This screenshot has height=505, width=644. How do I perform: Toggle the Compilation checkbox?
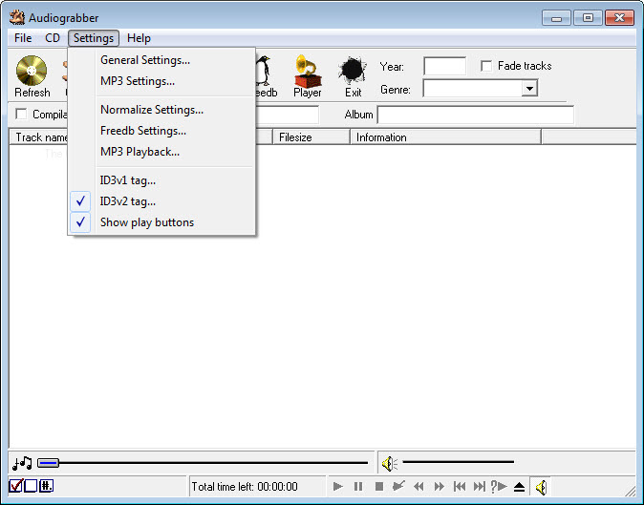pos(21,114)
